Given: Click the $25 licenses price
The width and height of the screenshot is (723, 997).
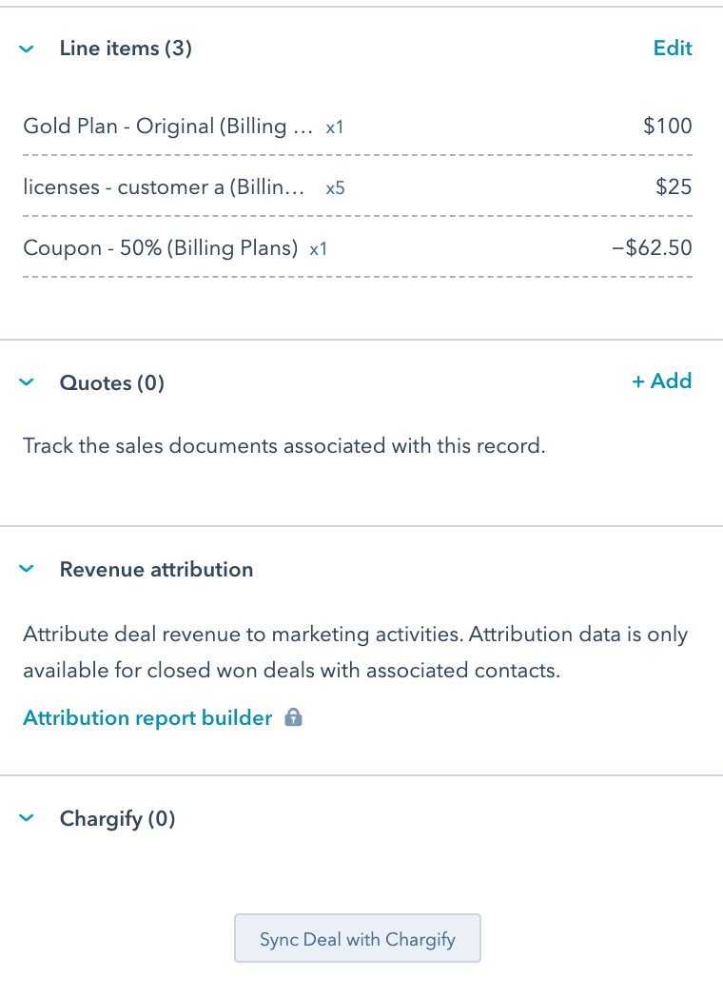Looking at the screenshot, I should pos(674,187).
